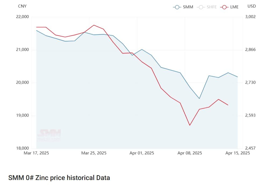Click the Apr 01, 2025 date label
272x187 pixels.
[142, 153]
